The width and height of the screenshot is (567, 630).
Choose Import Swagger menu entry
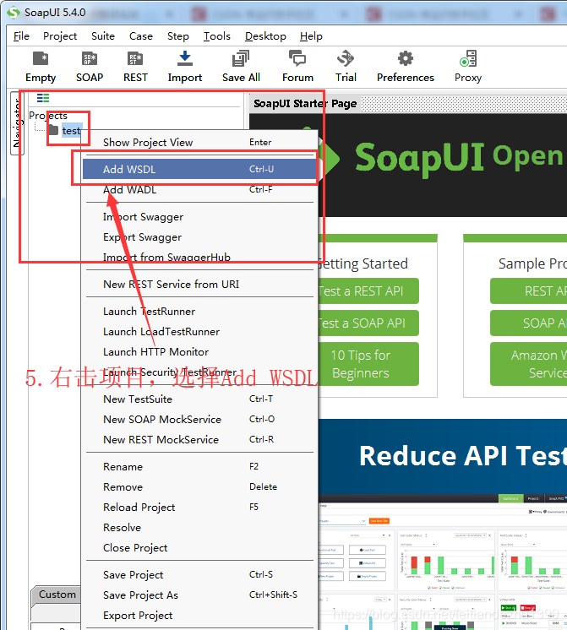(199, 217)
